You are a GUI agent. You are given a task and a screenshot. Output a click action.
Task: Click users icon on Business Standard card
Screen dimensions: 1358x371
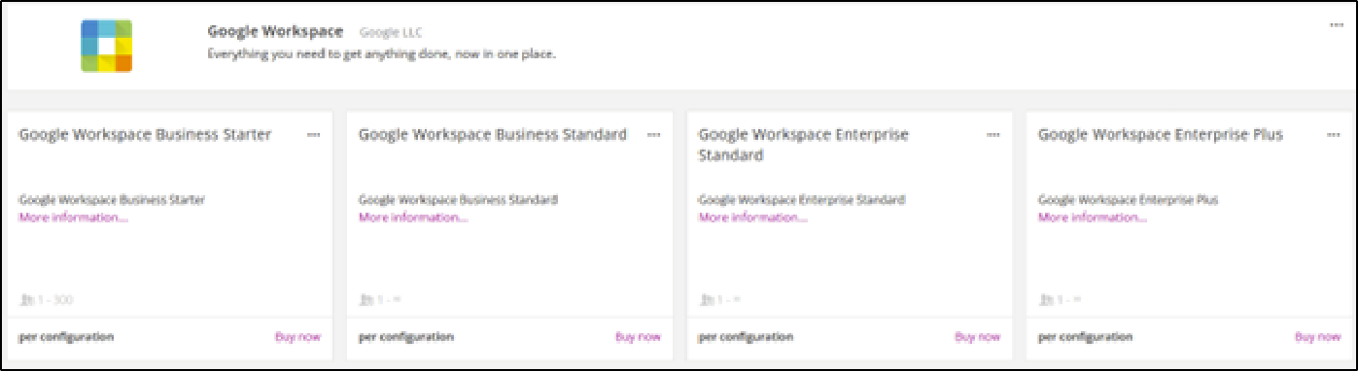pyautogui.click(x=365, y=300)
